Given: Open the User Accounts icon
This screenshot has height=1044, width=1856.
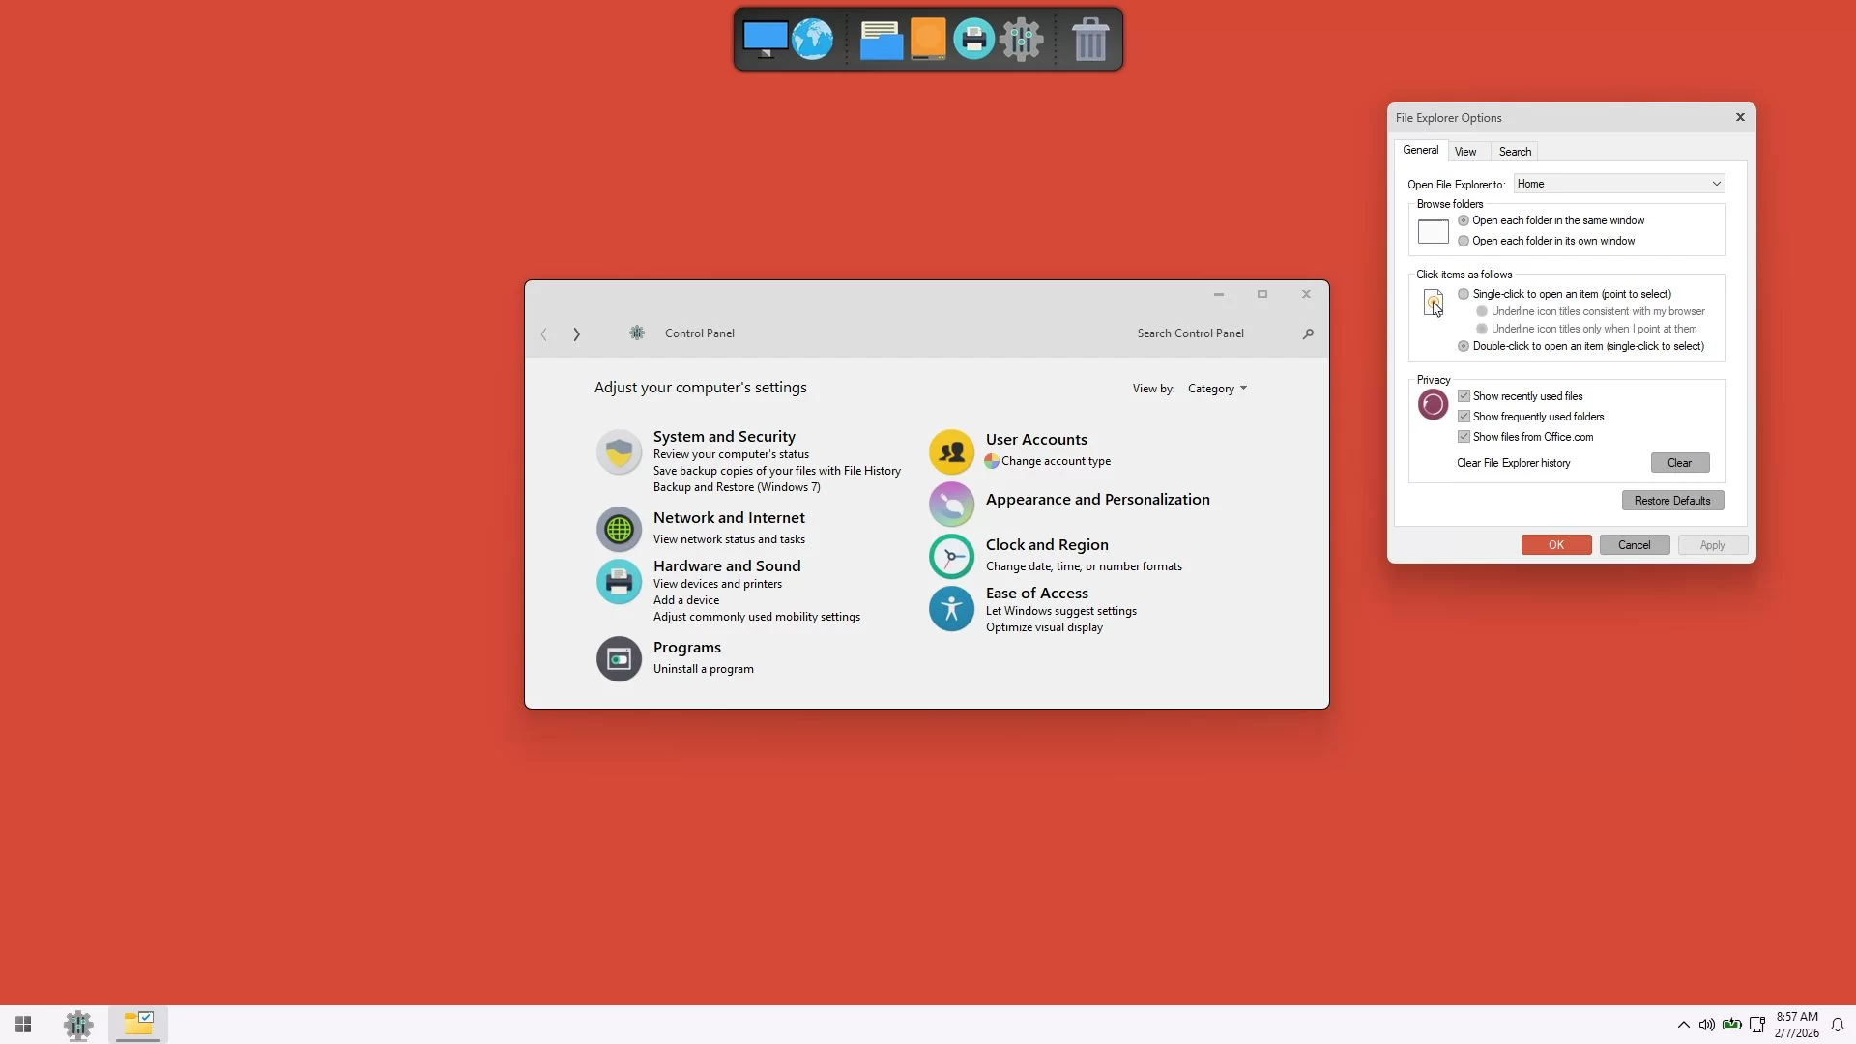Looking at the screenshot, I should click(951, 451).
